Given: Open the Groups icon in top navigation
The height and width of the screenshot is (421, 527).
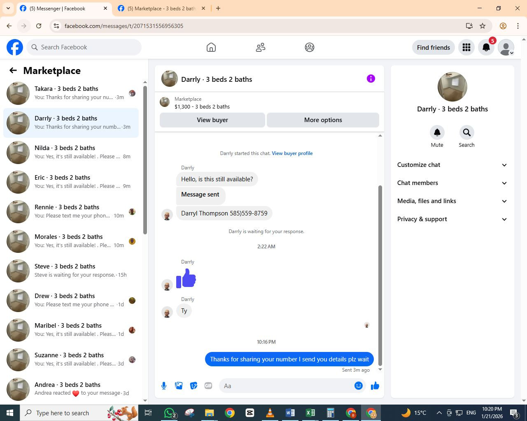Looking at the screenshot, I should (x=310, y=47).
